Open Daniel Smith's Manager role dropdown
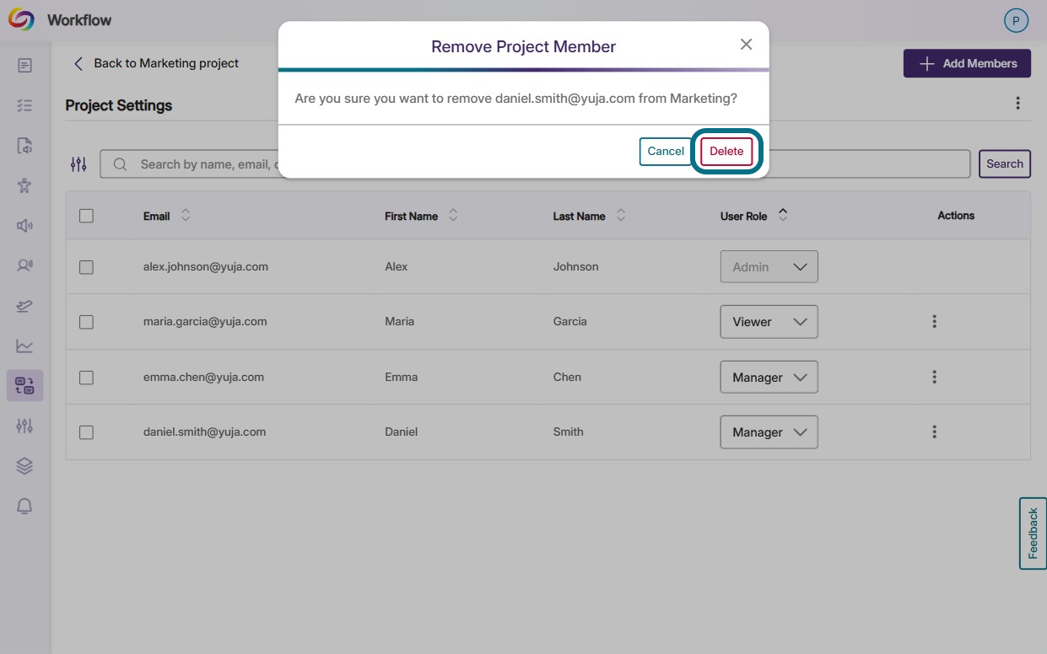Screen dimensions: 1047x654 pos(769,432)
